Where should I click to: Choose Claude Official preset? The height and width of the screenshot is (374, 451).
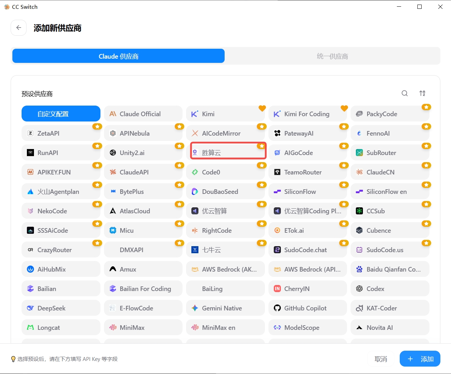click(143, 114)
